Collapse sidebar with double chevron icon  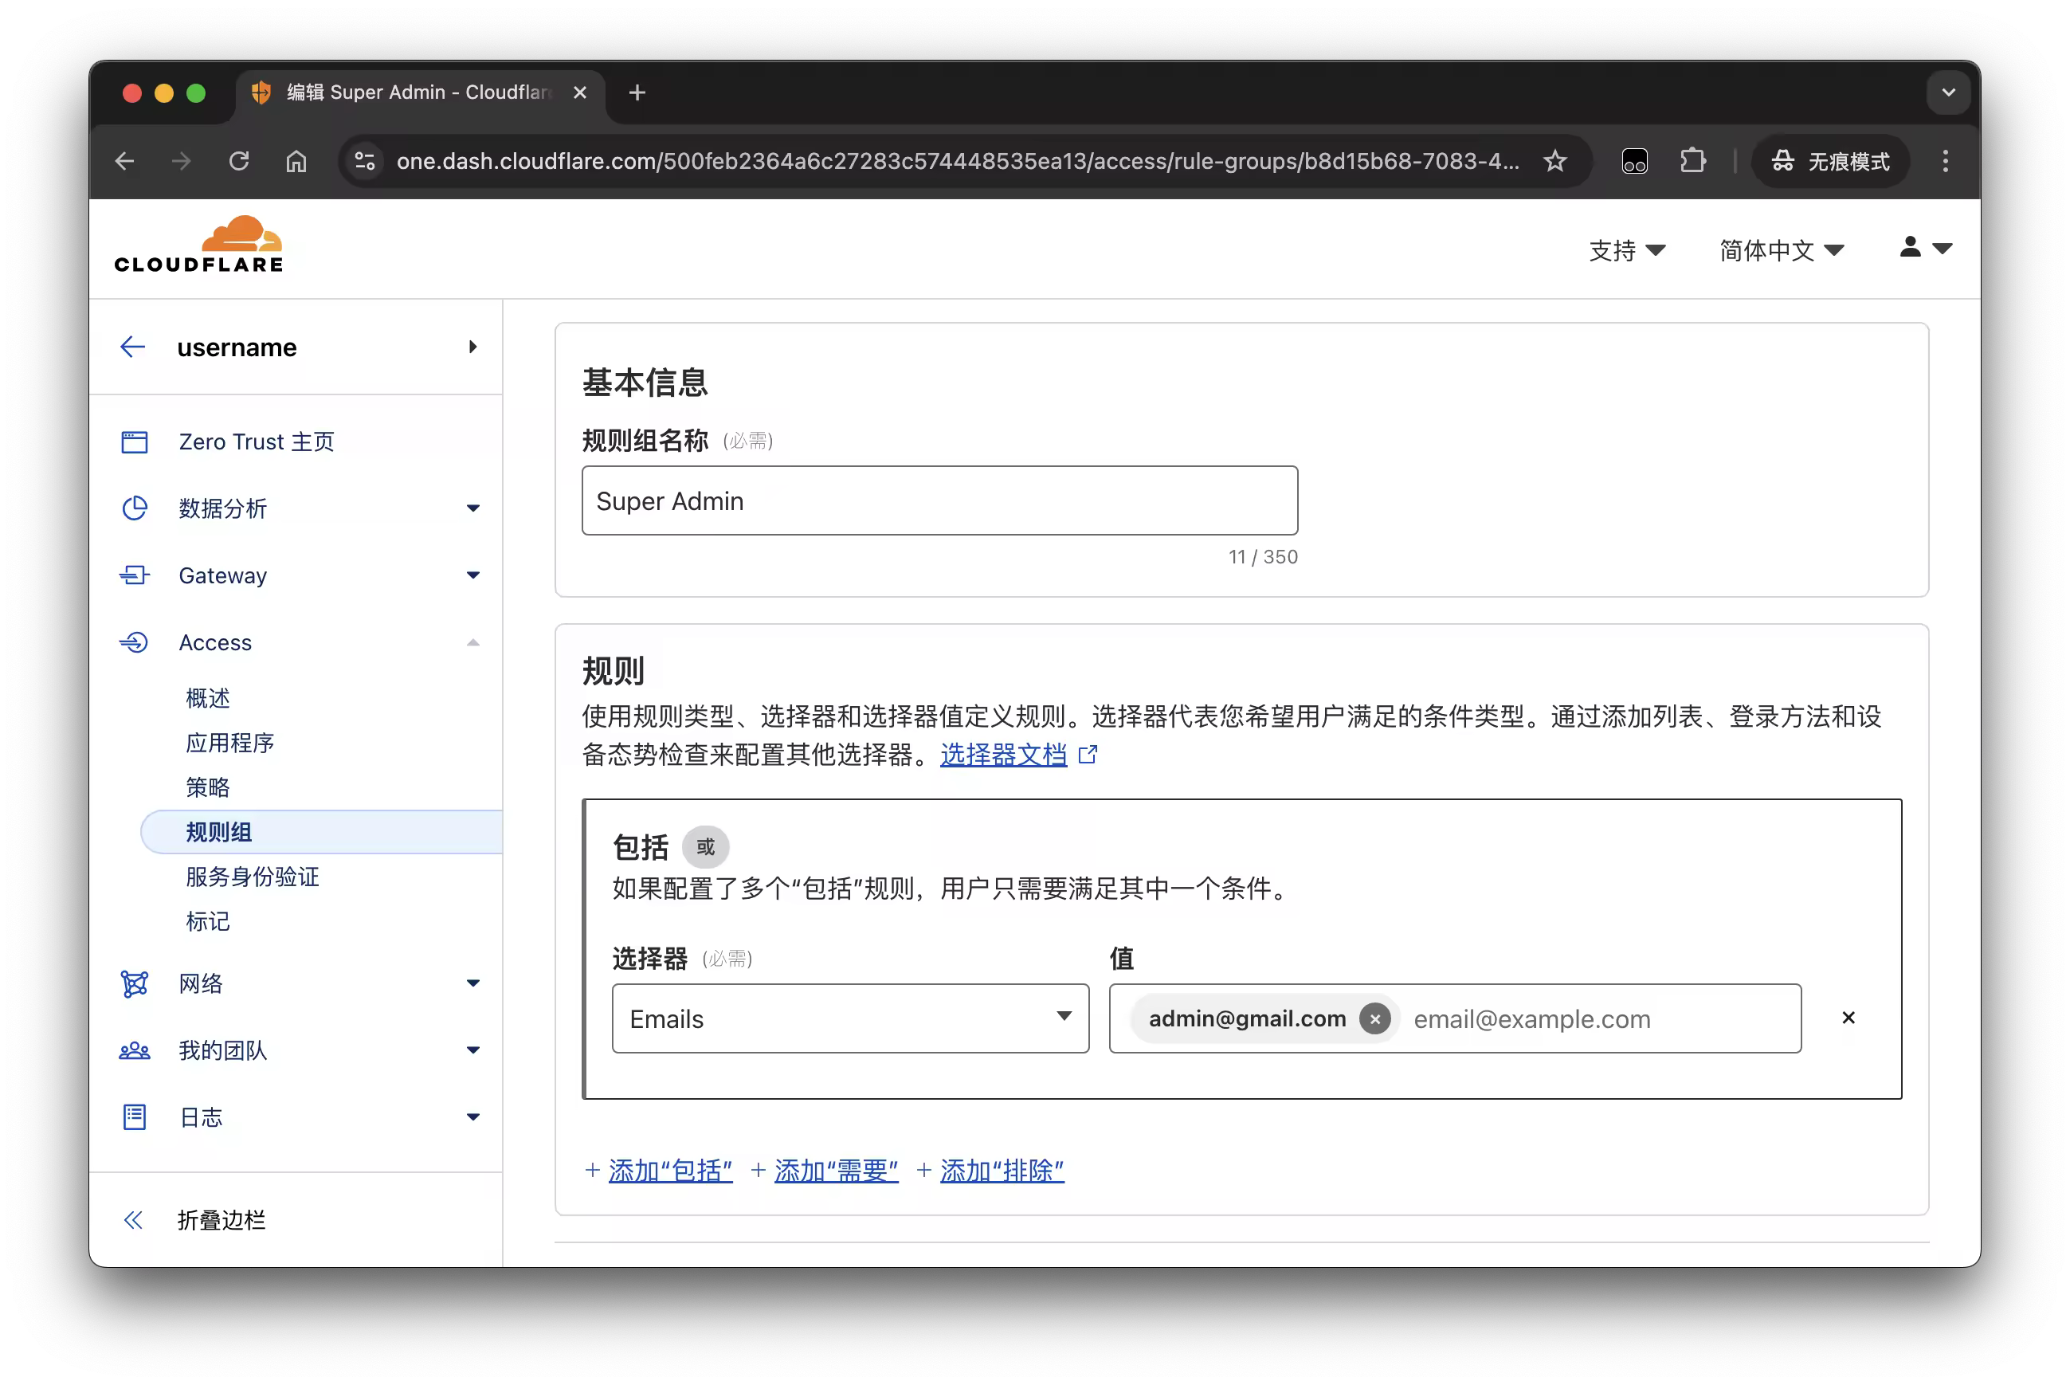tap(133, 1220)
